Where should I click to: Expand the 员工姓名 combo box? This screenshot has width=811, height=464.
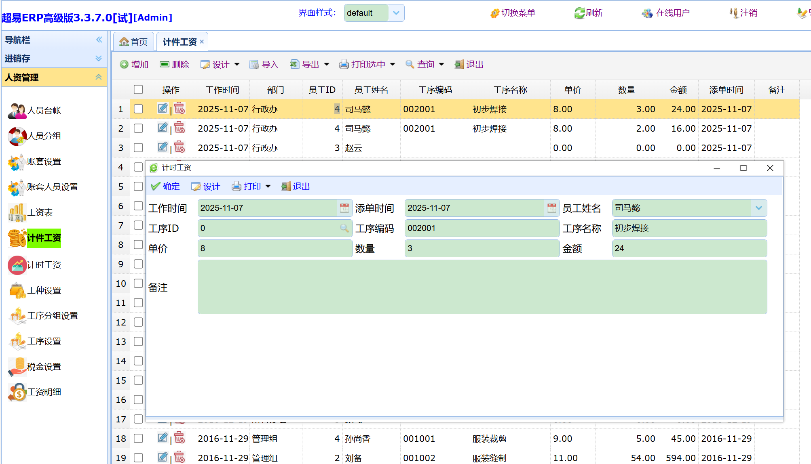[x=758, y=208]
